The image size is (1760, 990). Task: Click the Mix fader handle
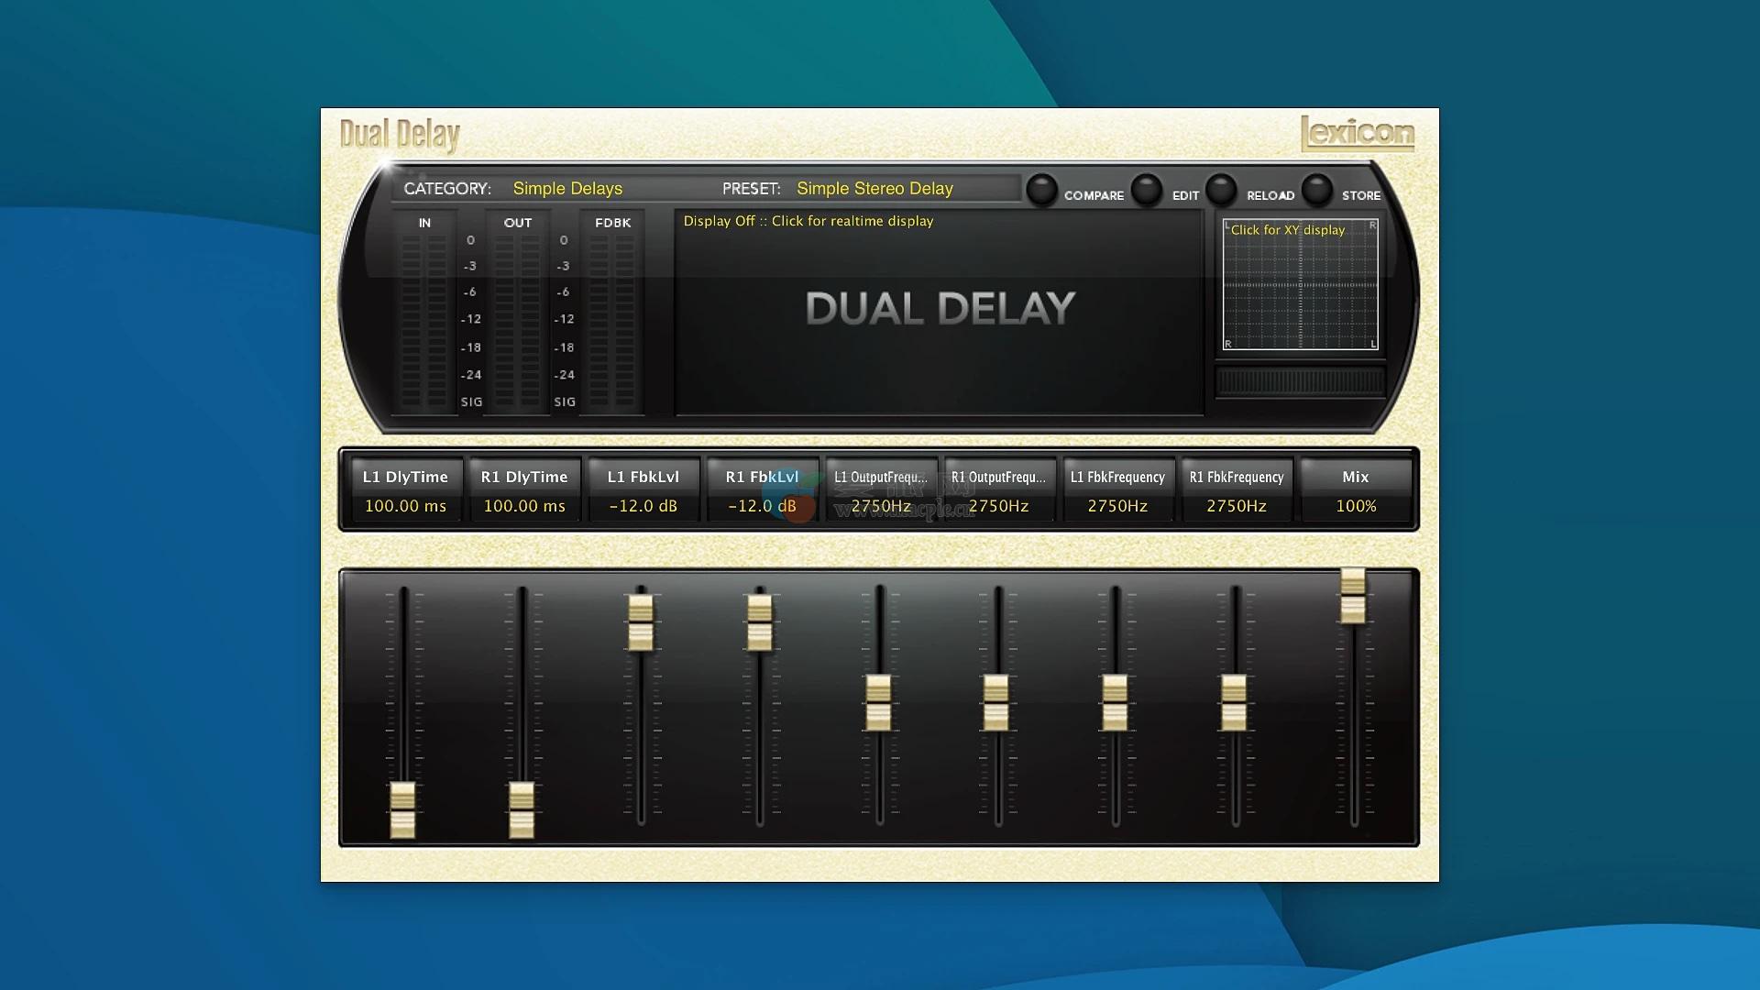(x=1353, y=596)
